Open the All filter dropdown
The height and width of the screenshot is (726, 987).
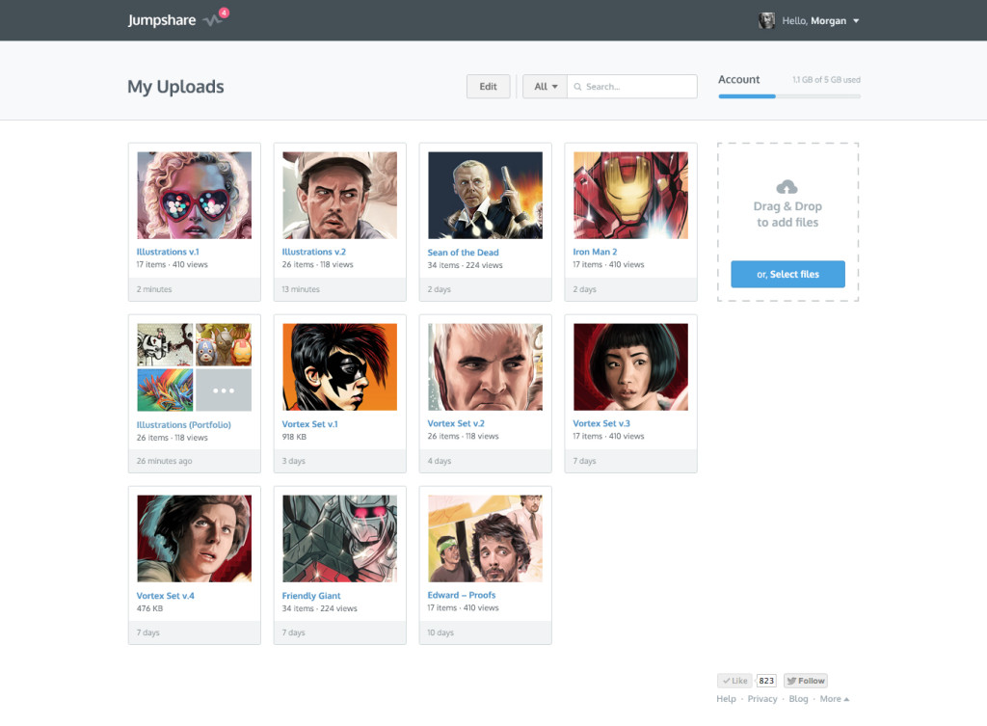(x=545, y=86)
